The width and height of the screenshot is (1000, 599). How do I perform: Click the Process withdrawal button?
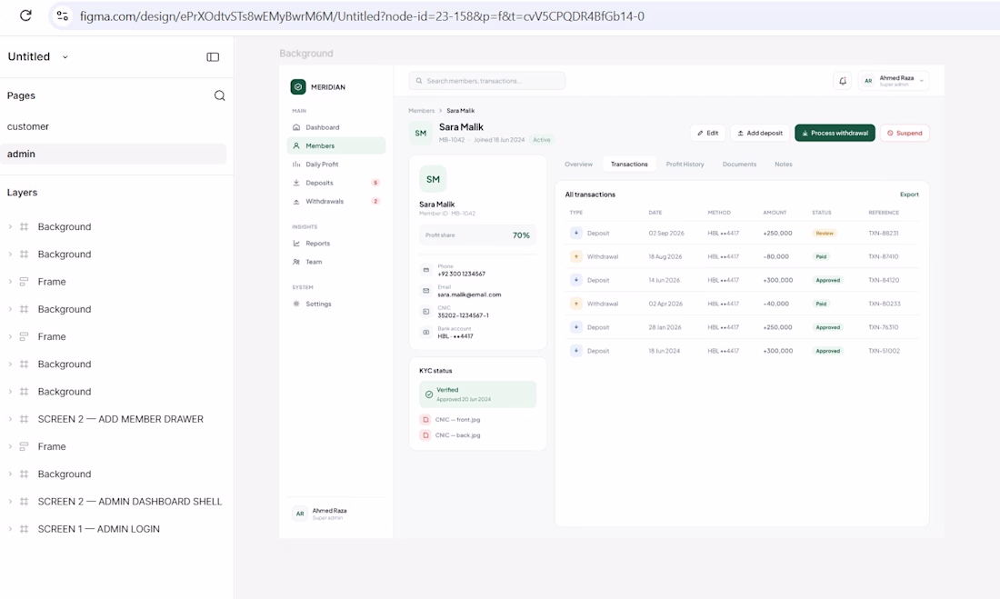pos(835,134)
